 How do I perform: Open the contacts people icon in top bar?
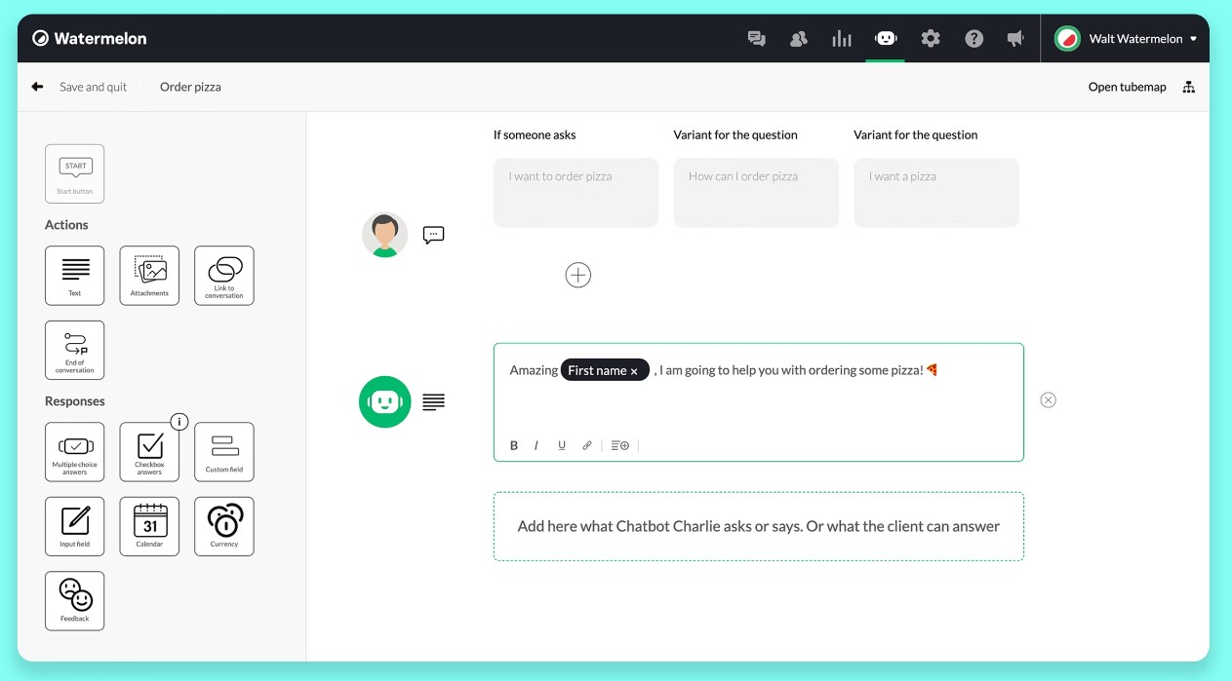[x=799, y=39]
